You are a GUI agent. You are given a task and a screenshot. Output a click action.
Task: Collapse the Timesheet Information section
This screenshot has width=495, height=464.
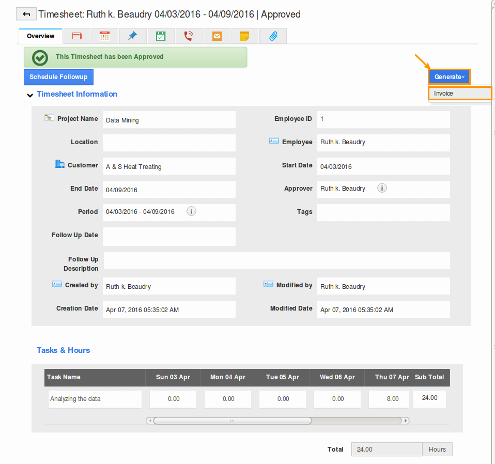click(30, 95)
